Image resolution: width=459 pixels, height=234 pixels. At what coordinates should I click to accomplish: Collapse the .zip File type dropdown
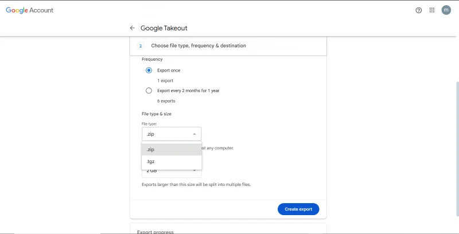coord(172,134)
